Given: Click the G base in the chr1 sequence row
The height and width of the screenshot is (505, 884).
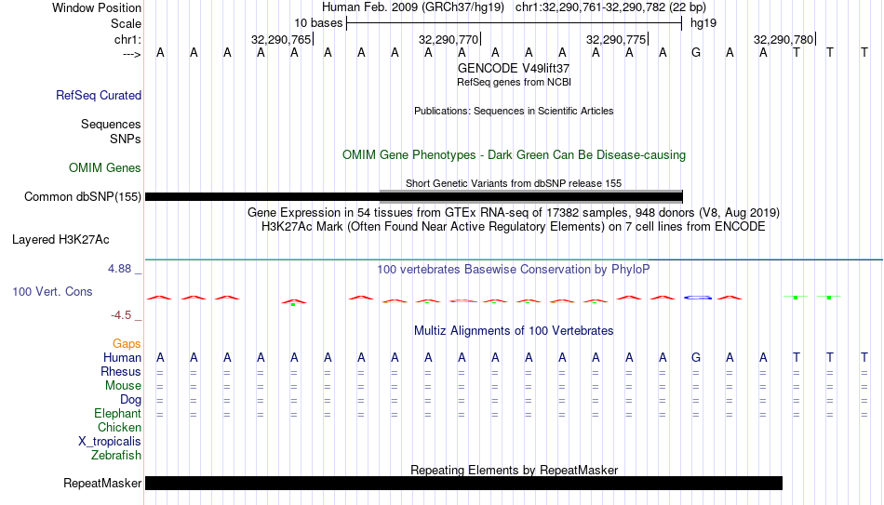Looking at the screenshot, I should coord(696,53).
